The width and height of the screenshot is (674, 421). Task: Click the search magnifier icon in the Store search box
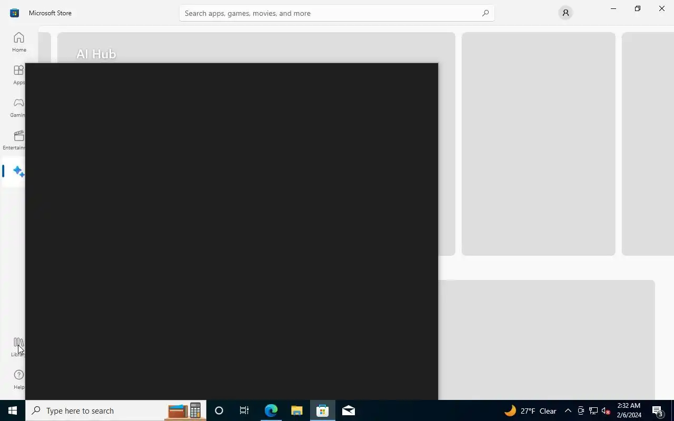coord(485,13)
